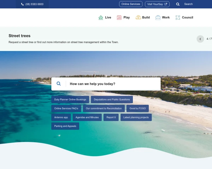The height and width of the screenshot is (169, 212).
Task: Click the phone icon beside (08) 9383 6600
Action: coord(23,4)
